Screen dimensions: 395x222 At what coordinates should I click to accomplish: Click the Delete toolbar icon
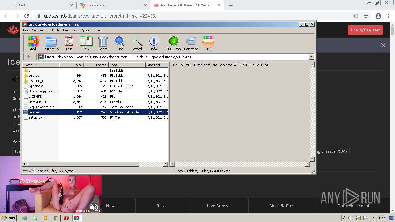103,43
